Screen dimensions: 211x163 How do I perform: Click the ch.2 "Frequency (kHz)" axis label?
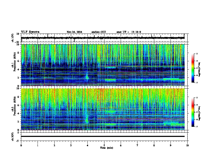(x=15, y=106)
